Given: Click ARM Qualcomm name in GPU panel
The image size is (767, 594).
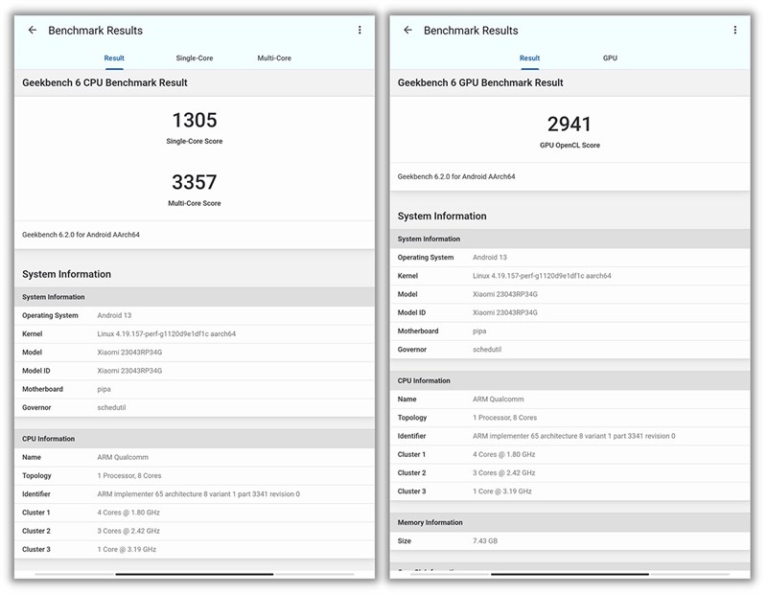Looking at the screenshot, I should point(498,399).
